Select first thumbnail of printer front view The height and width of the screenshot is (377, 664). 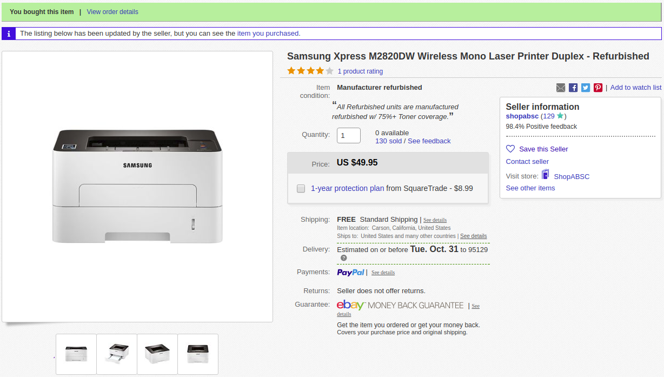[76, 354]
